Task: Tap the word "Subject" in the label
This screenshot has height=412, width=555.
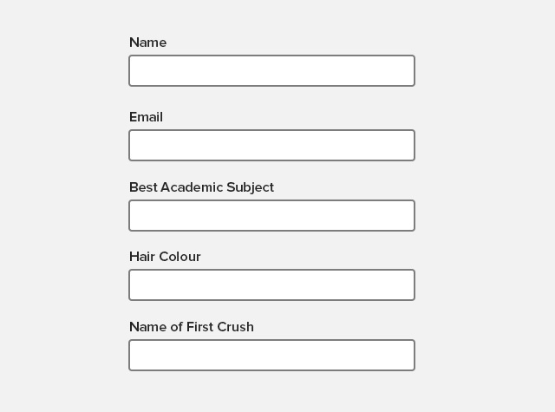Action: pos(250,187)
